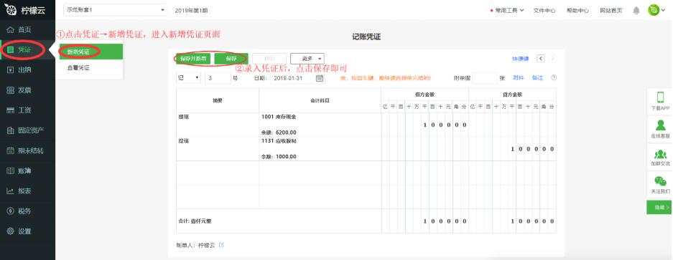
Task: Click the 2019年第1期 period label
Action: 191,11
